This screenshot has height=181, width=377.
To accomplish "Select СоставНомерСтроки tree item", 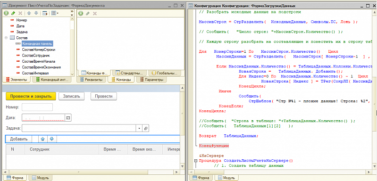I will coord(39,49).
